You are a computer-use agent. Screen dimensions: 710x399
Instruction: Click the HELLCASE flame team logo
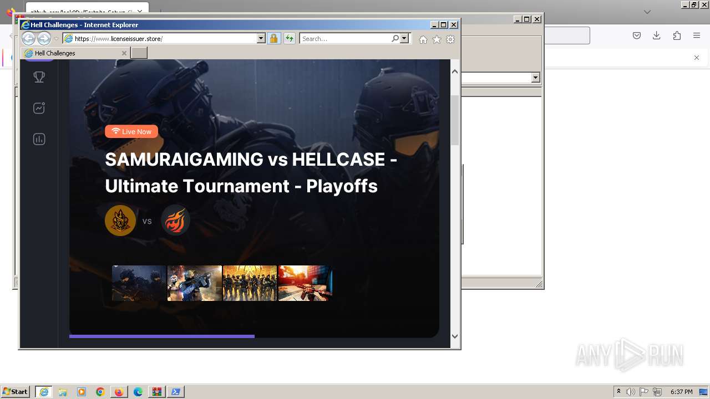click(x=175, y=221)
